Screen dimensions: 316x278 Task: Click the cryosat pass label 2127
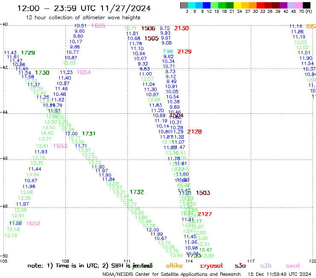click(205, 214)
